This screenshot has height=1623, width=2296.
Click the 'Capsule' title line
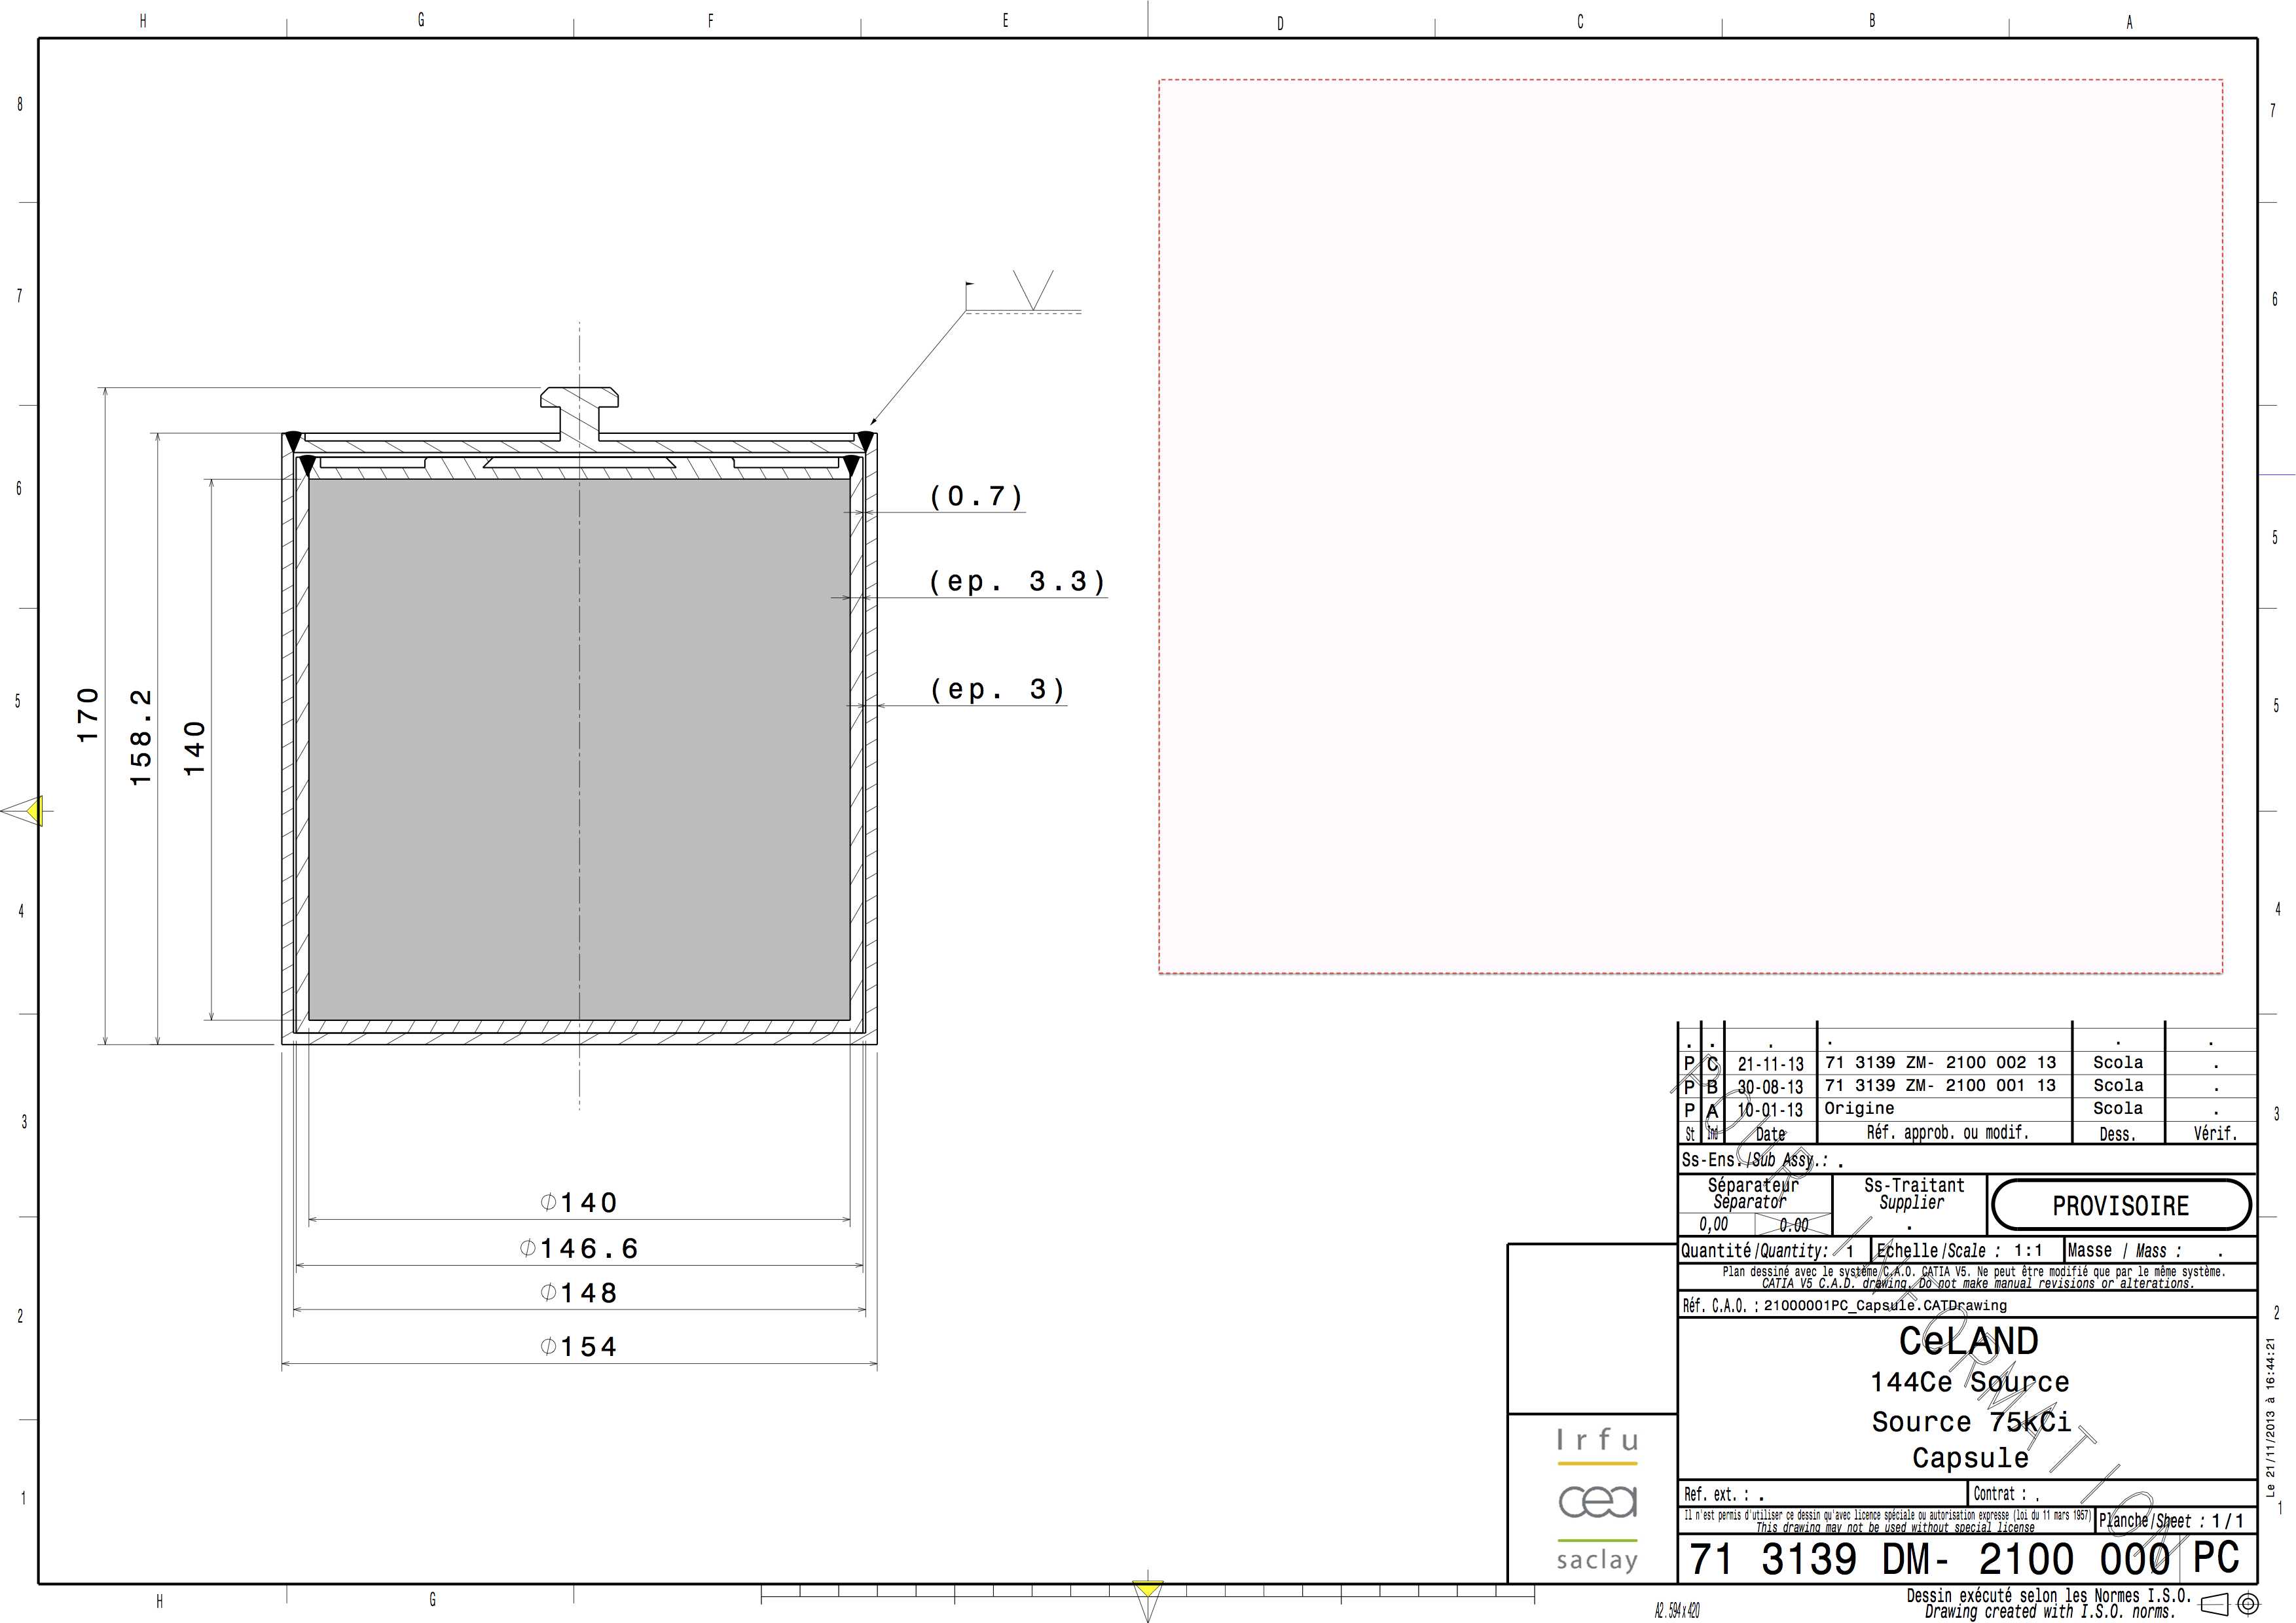(1970, 1458)
